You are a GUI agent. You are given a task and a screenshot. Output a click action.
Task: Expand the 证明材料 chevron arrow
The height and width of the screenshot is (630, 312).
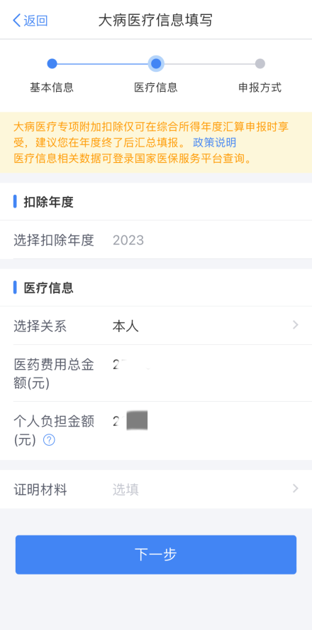296,488
